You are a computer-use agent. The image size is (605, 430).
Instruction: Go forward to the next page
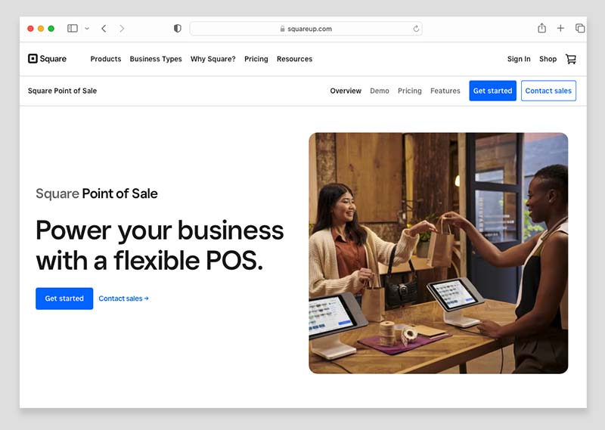click(x=122, y=29)
